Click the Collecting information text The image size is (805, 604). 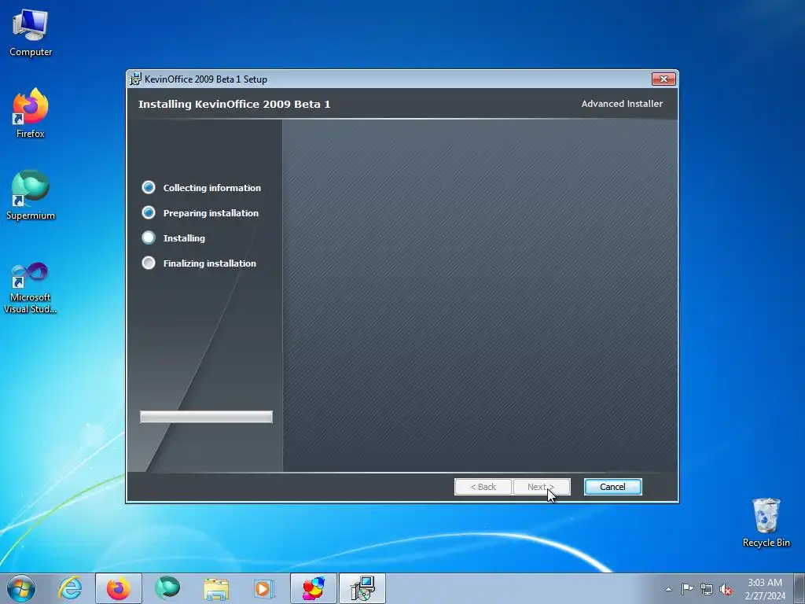(212, 188)
